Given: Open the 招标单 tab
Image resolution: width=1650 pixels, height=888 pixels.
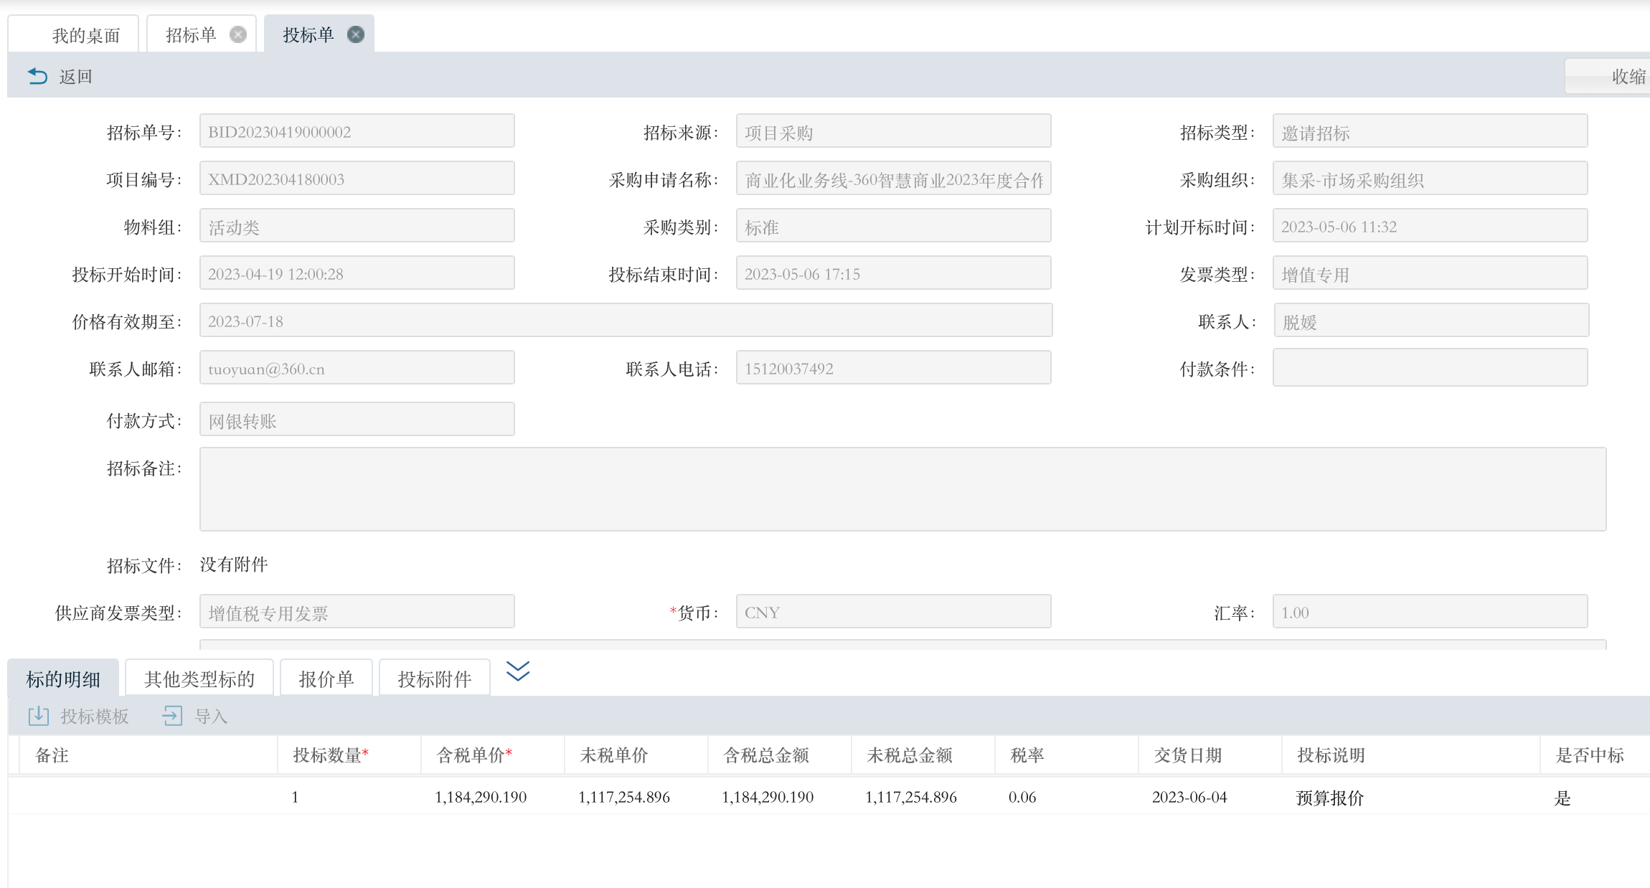Looking at the screenshot, I should tap(191, 35).
